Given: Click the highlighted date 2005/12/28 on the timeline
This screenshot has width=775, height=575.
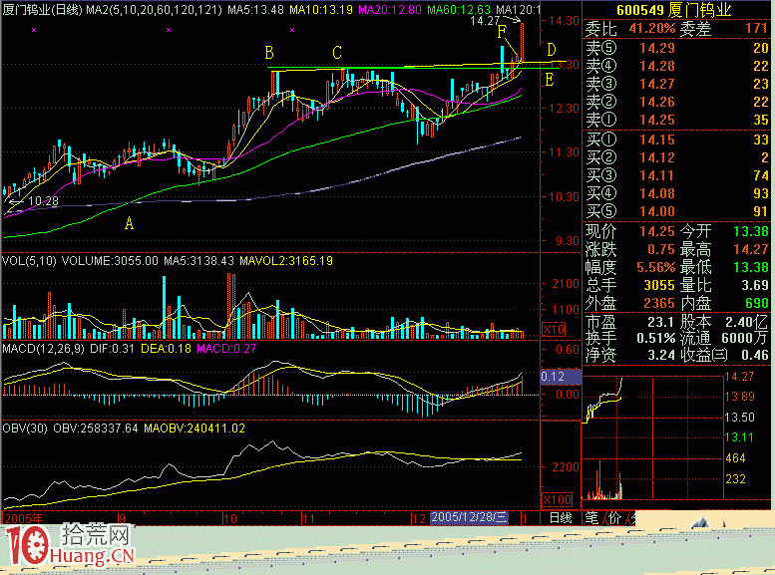Looking at the screenshot, I should [470, 518].
